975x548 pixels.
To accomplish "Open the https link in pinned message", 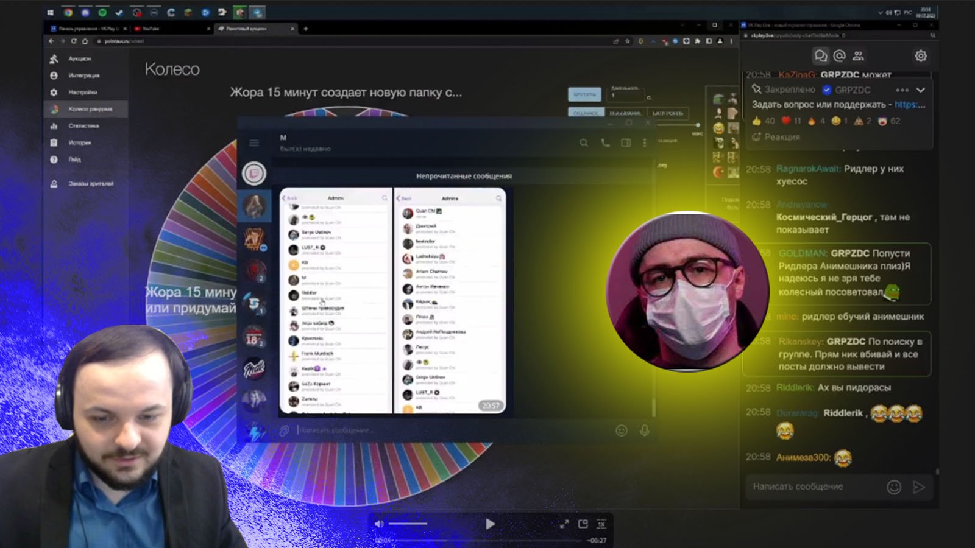I will point(909,105).
